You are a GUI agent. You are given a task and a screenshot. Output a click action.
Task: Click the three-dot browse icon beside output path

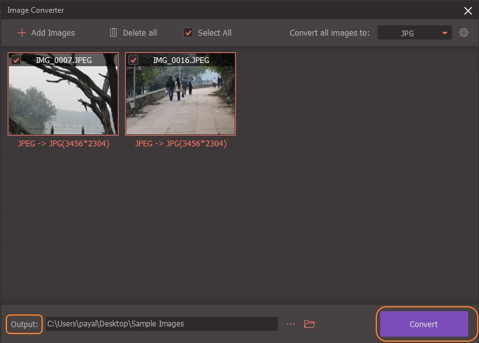pos(291,324)
